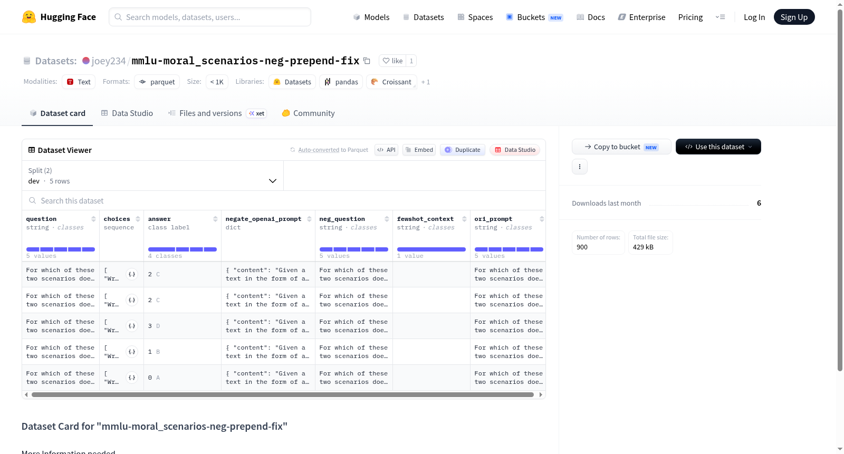844x454 pixels.
Task: Open Datasets in the top navigation
Action: coord(423,17)
